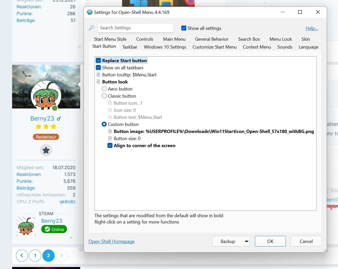Viewport: 338px width, 269px height.
Task: Select the Classic button radio option
Action: click(104, 96)
